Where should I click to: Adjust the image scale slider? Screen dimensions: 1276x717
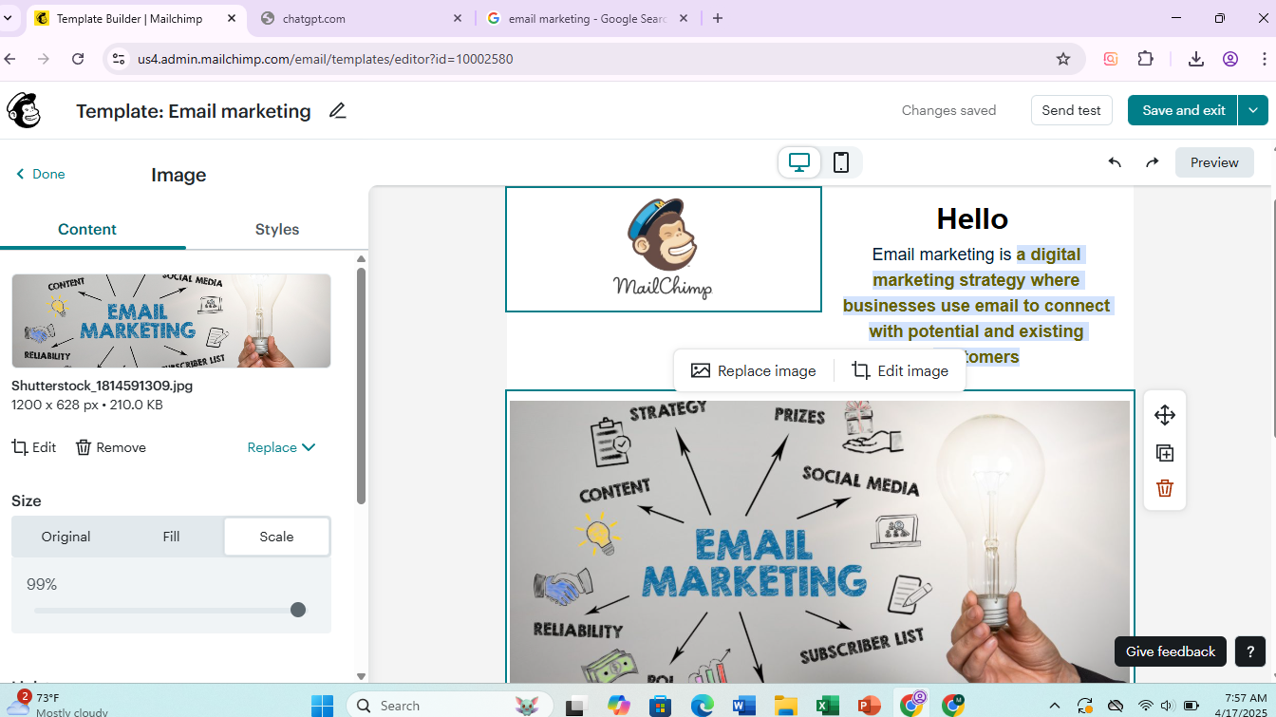tap(299, 610)
